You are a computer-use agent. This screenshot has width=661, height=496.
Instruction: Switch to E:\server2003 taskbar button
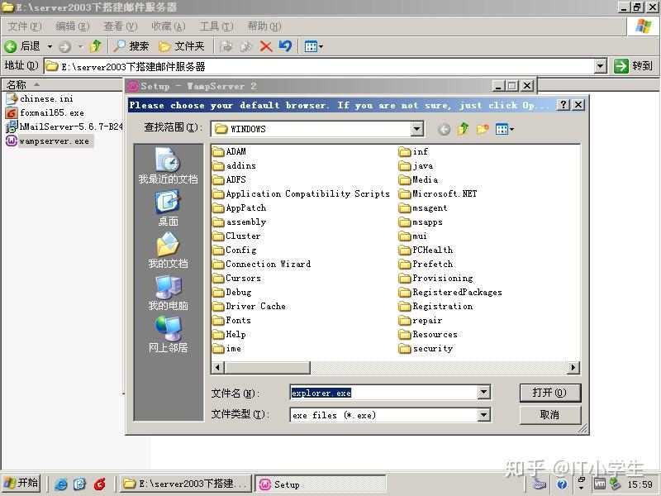[186, 484]
